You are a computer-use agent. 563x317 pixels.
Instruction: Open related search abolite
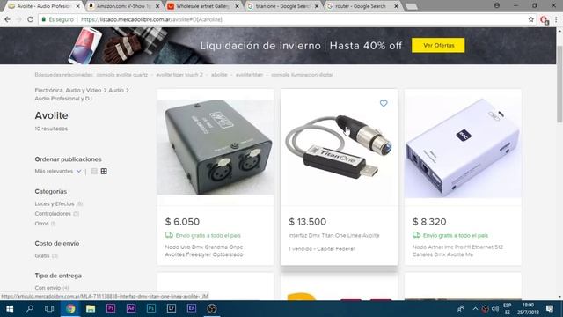coord(219,75)
